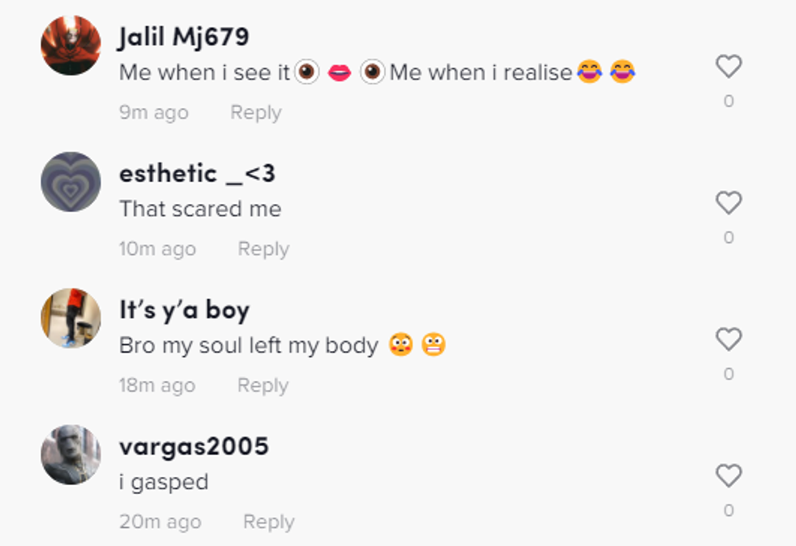Screen dimensions: 796x546
Task: Reply to It's y'a boy's comment
Action: [262, 386]
